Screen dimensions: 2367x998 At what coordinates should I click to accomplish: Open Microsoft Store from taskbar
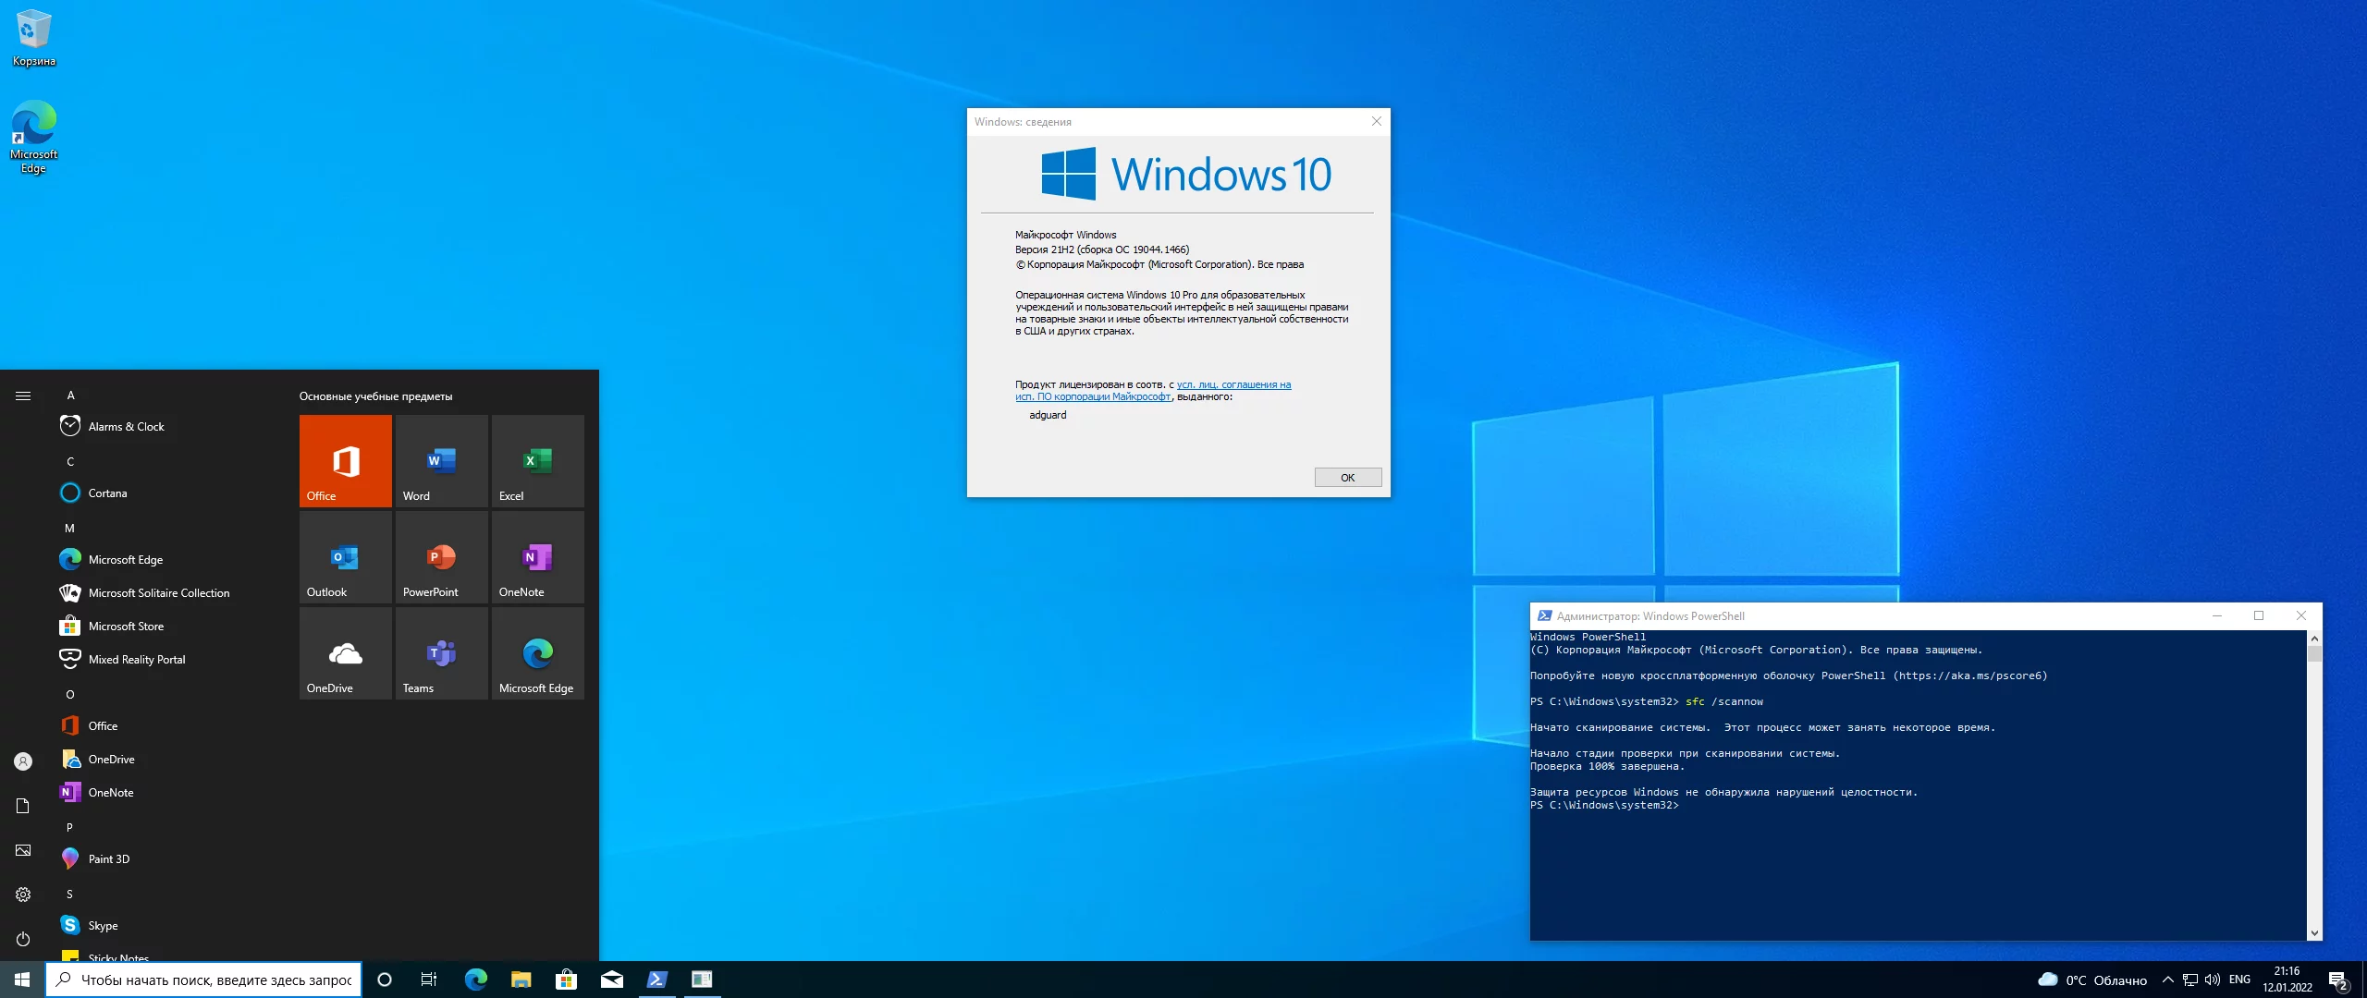(566, 980)
